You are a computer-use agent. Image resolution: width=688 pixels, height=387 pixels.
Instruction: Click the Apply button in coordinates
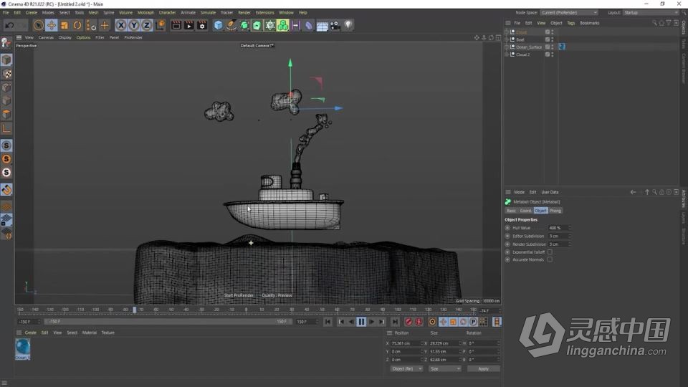483,368
